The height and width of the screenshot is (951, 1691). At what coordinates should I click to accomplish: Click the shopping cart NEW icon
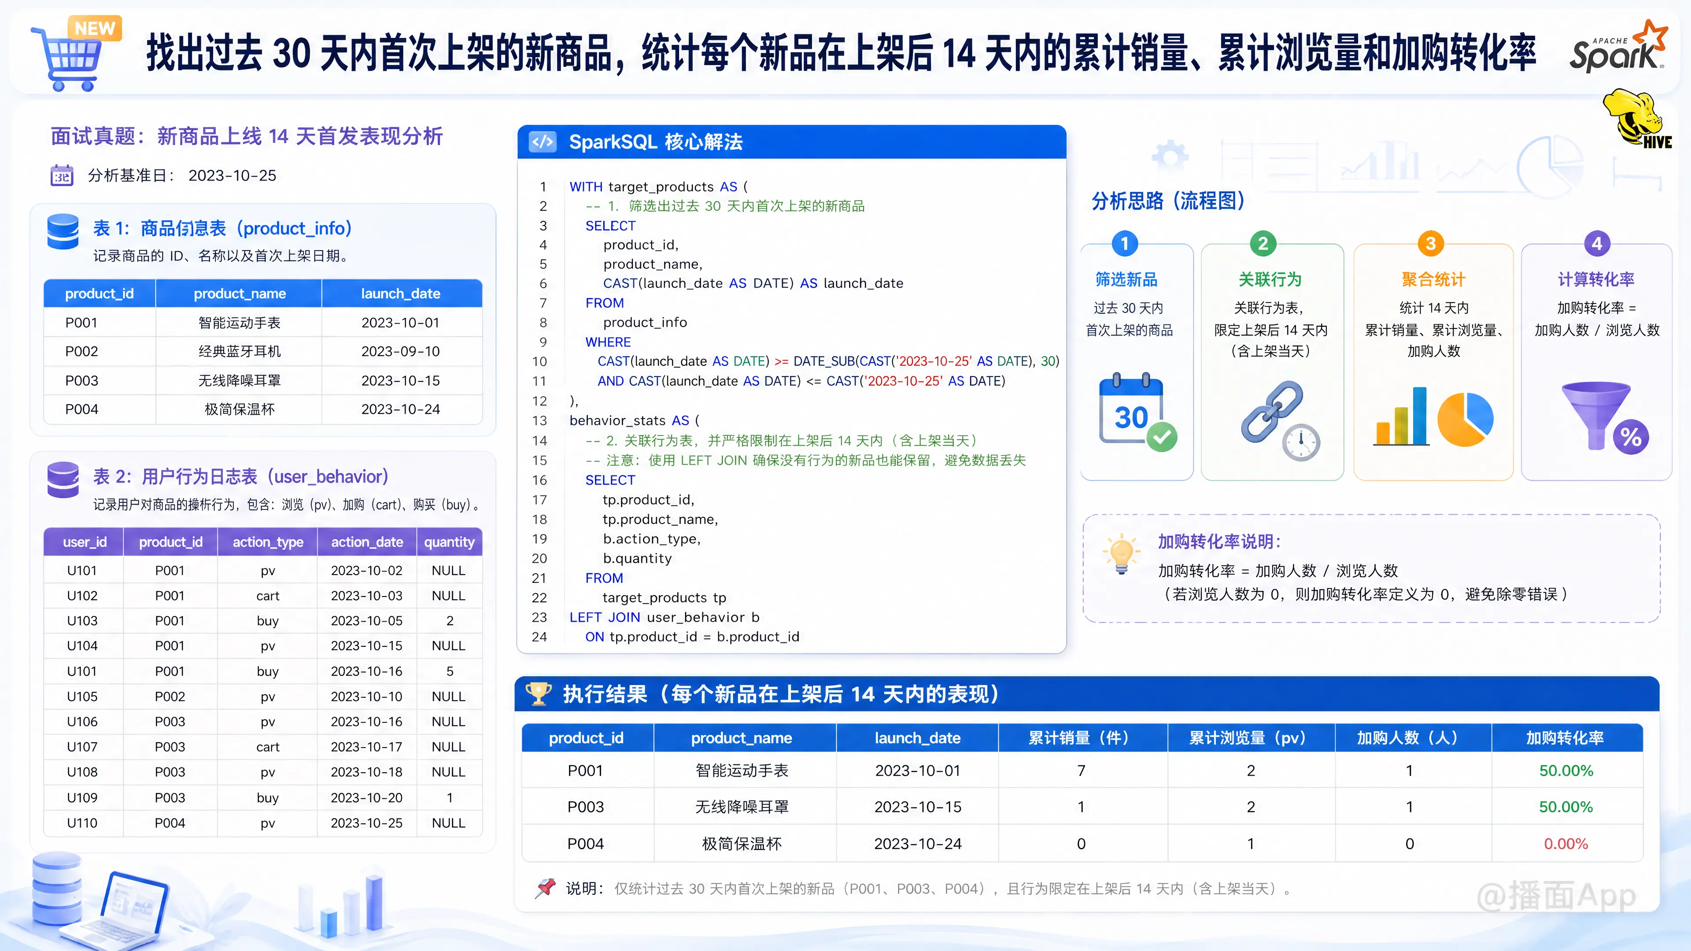(x=75, y=54)
